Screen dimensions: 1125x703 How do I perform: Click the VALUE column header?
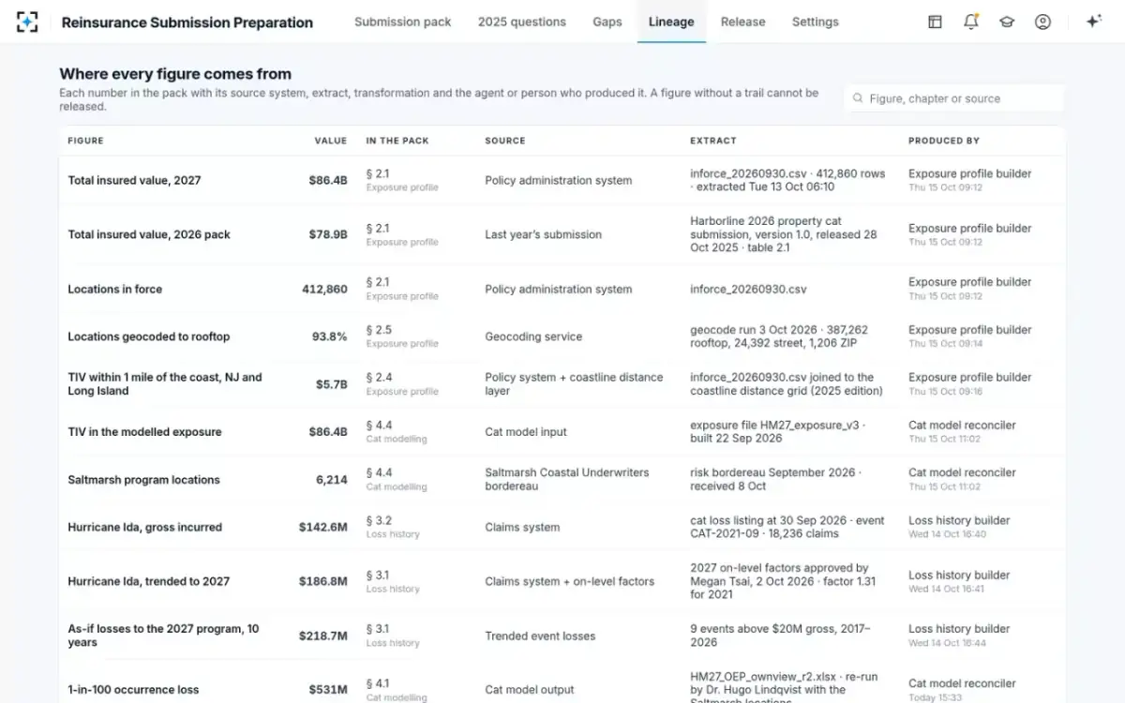point(330,141)
